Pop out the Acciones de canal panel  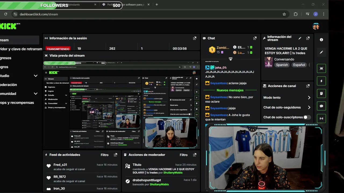pyautogui.click(x=308, y=86)
